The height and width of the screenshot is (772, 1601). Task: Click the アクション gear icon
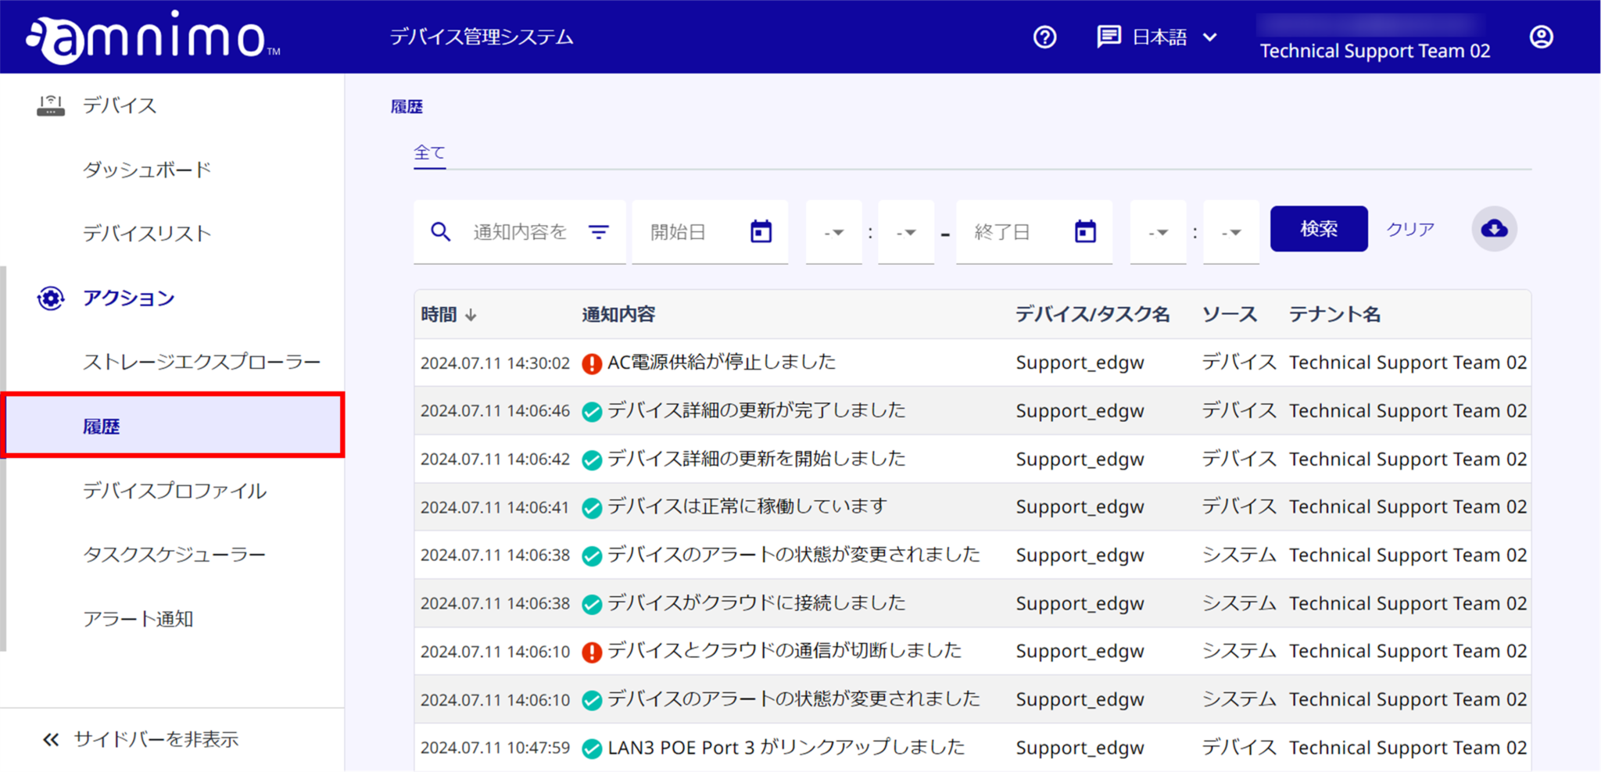coord(50,298)
